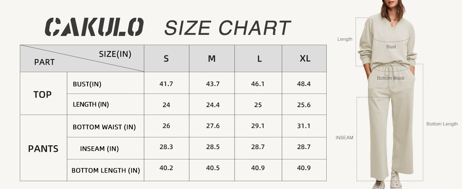
Task: Select the L size column header
Action: pyautogui.click(x=259, y=59)
